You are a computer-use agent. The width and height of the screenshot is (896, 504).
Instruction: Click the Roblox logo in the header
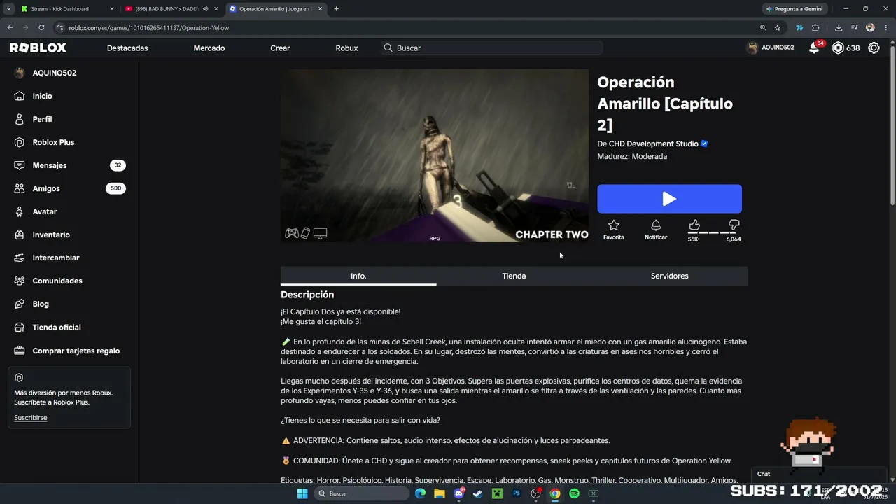38,48
